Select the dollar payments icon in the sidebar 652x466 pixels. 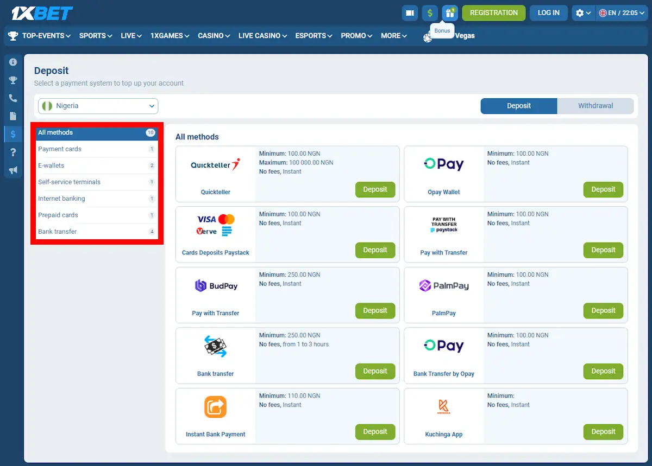tap(13, 134)
